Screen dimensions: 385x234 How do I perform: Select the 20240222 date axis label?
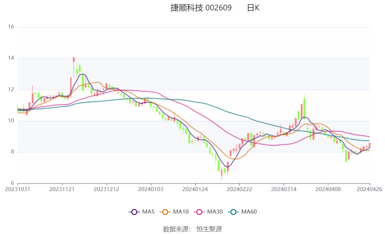click(239, 189)
